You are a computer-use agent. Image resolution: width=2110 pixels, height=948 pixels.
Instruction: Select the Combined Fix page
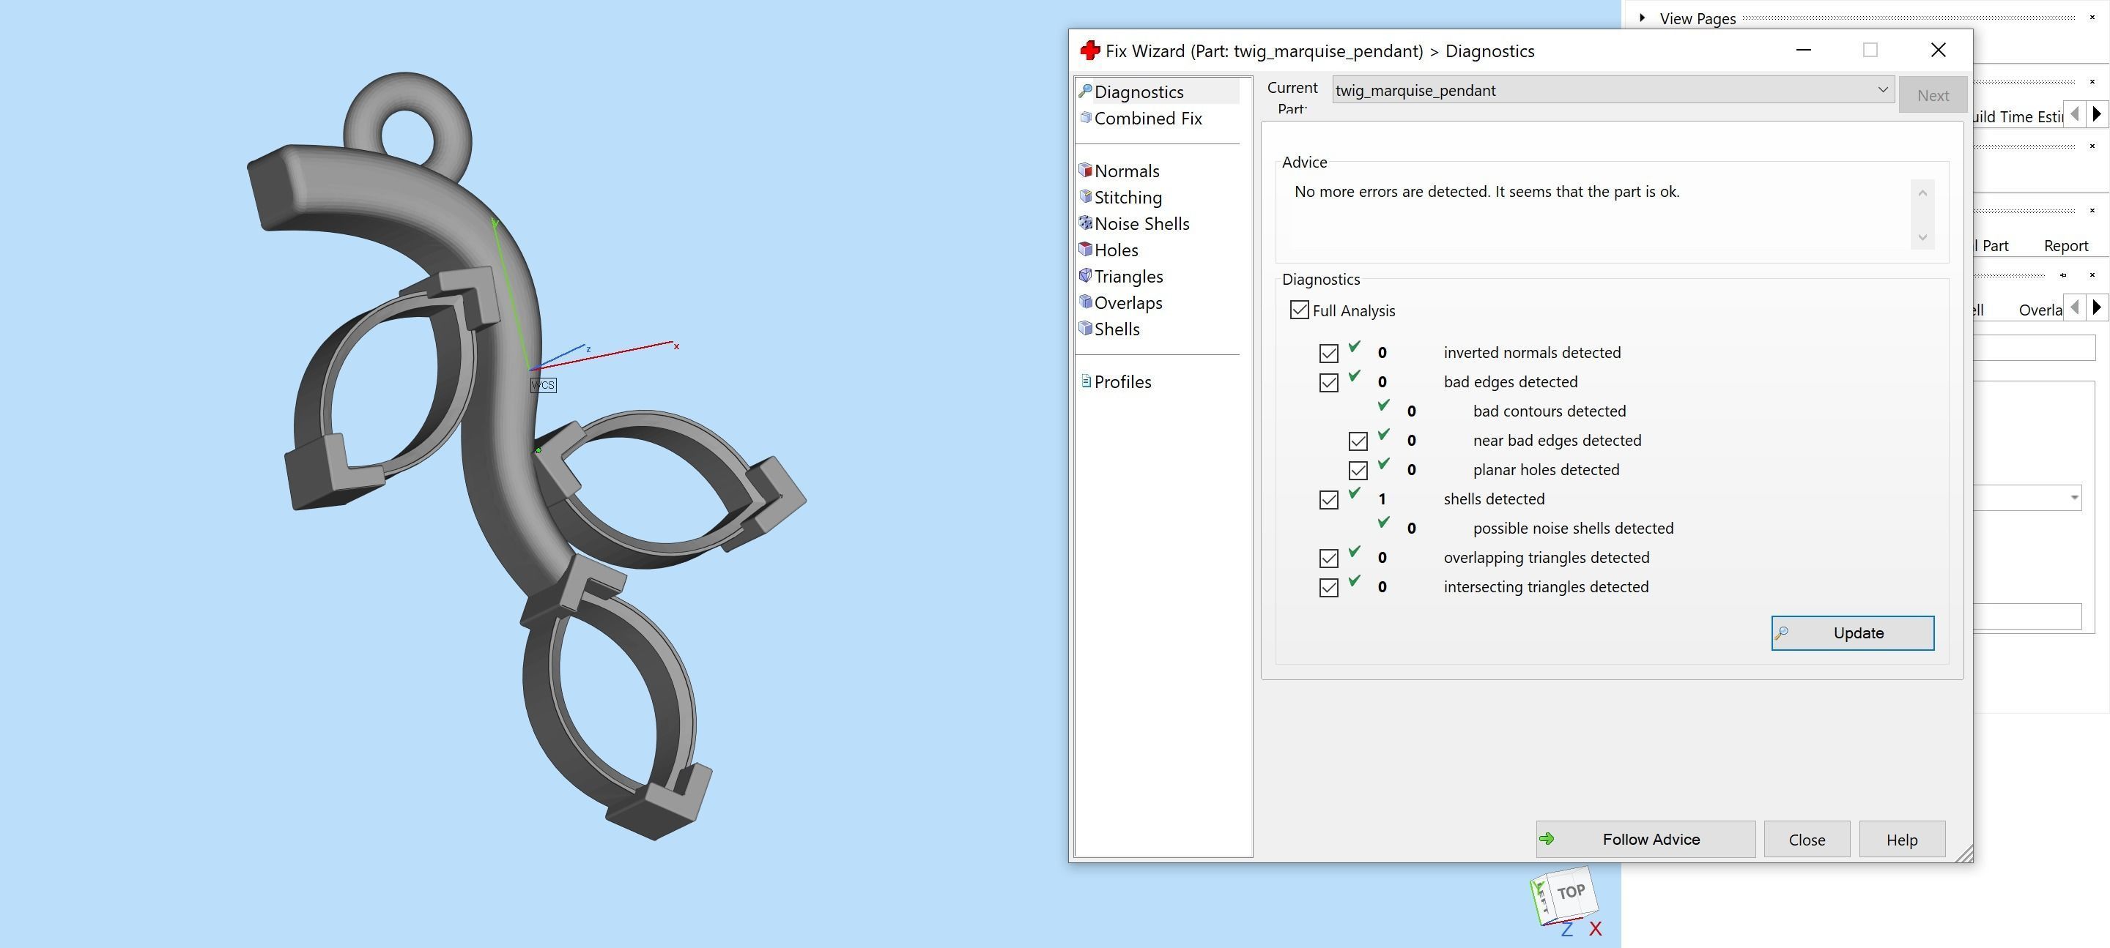click(1147, 118)
